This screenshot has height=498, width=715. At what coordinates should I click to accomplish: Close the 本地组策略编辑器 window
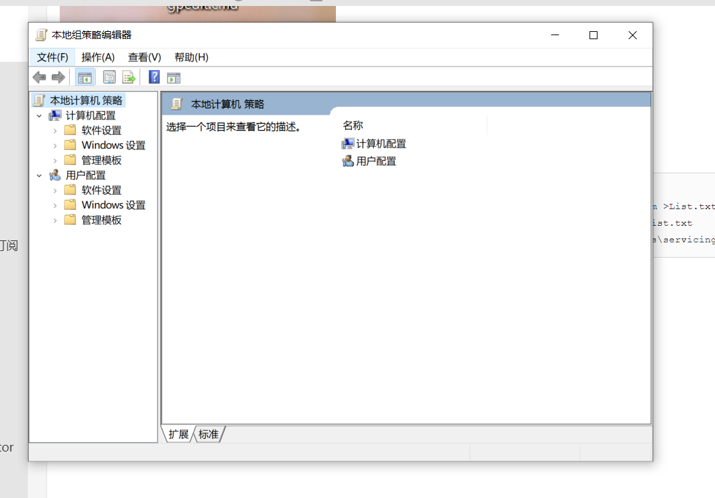[x=633, y=35]
